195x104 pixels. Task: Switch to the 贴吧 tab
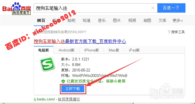click(x=71, y=21)
